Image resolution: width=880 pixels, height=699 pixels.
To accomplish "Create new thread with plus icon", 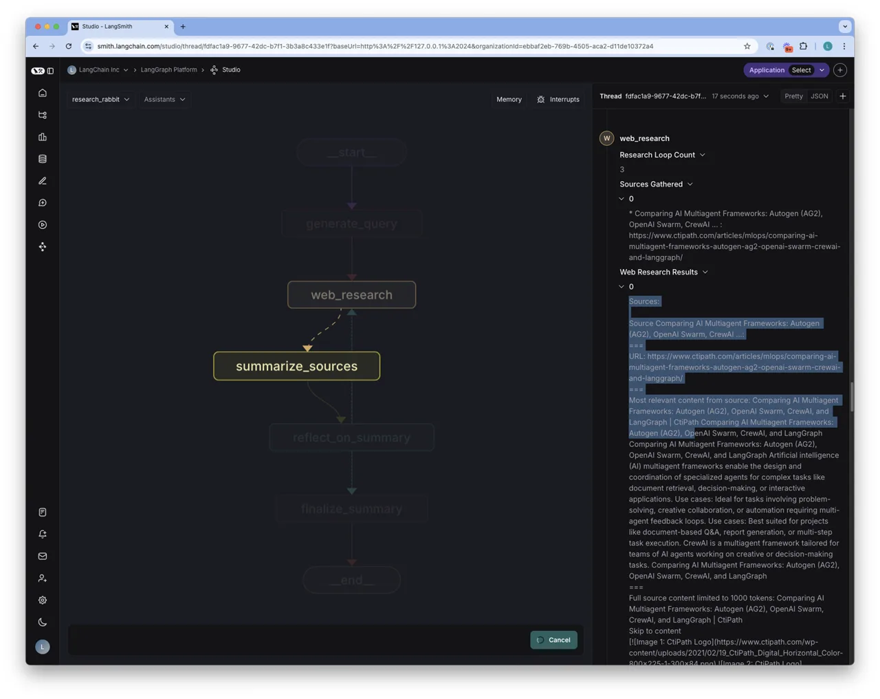I will click(x=843, y=96).
